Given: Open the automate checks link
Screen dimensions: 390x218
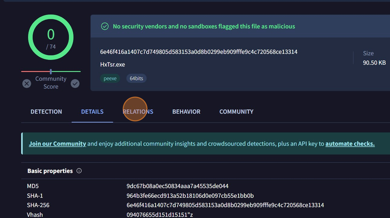Looking at the screenshot, I should (x=350, y=143).
